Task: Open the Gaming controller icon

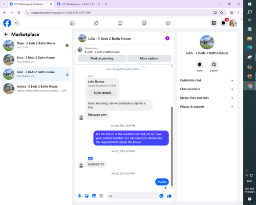Action: click(168, 23)
